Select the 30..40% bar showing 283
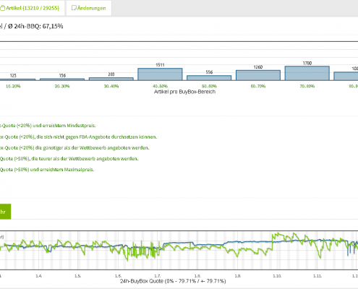The image size is (358, 289). click(111, 79)
